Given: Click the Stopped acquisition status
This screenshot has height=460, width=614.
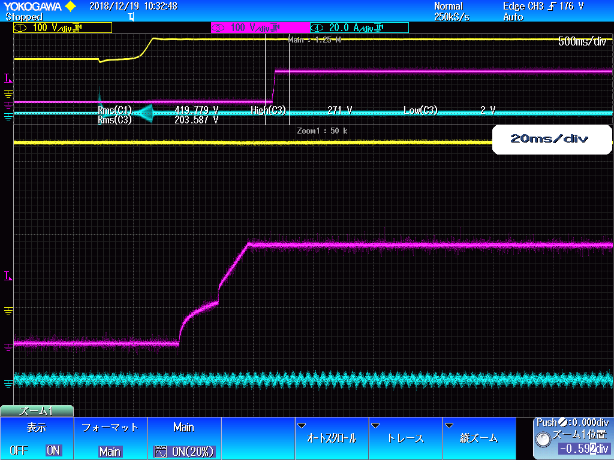Looking at the screenshot, I should pyautogui.click(x=24, y=17).
